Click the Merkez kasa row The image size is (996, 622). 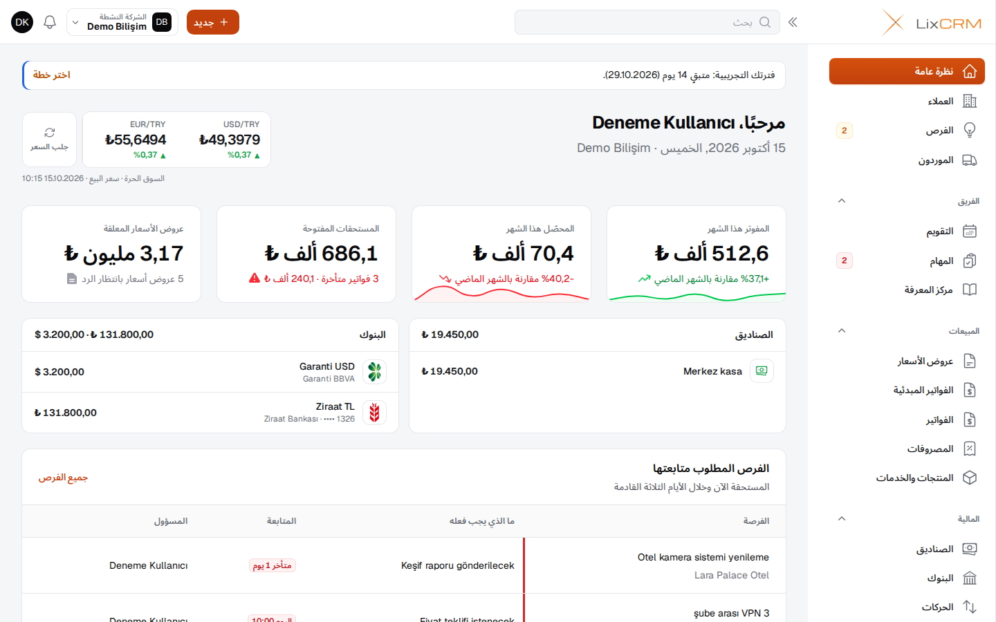598,371
